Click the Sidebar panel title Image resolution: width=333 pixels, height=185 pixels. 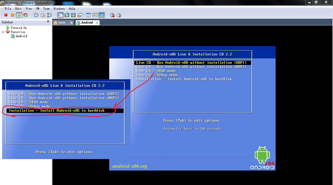(x=8, y=22)
